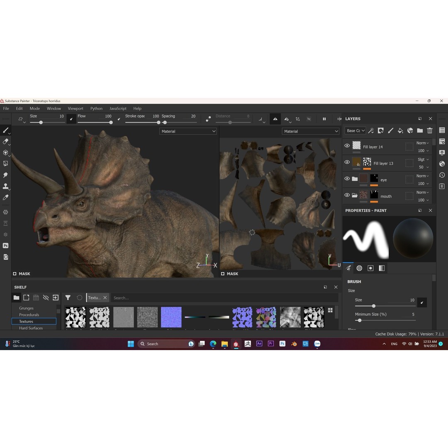Screen dimensions: 448x448
Task: Open Slgt blend mode dropdown of Fill layer 13
Action: [x=423, y=159]
